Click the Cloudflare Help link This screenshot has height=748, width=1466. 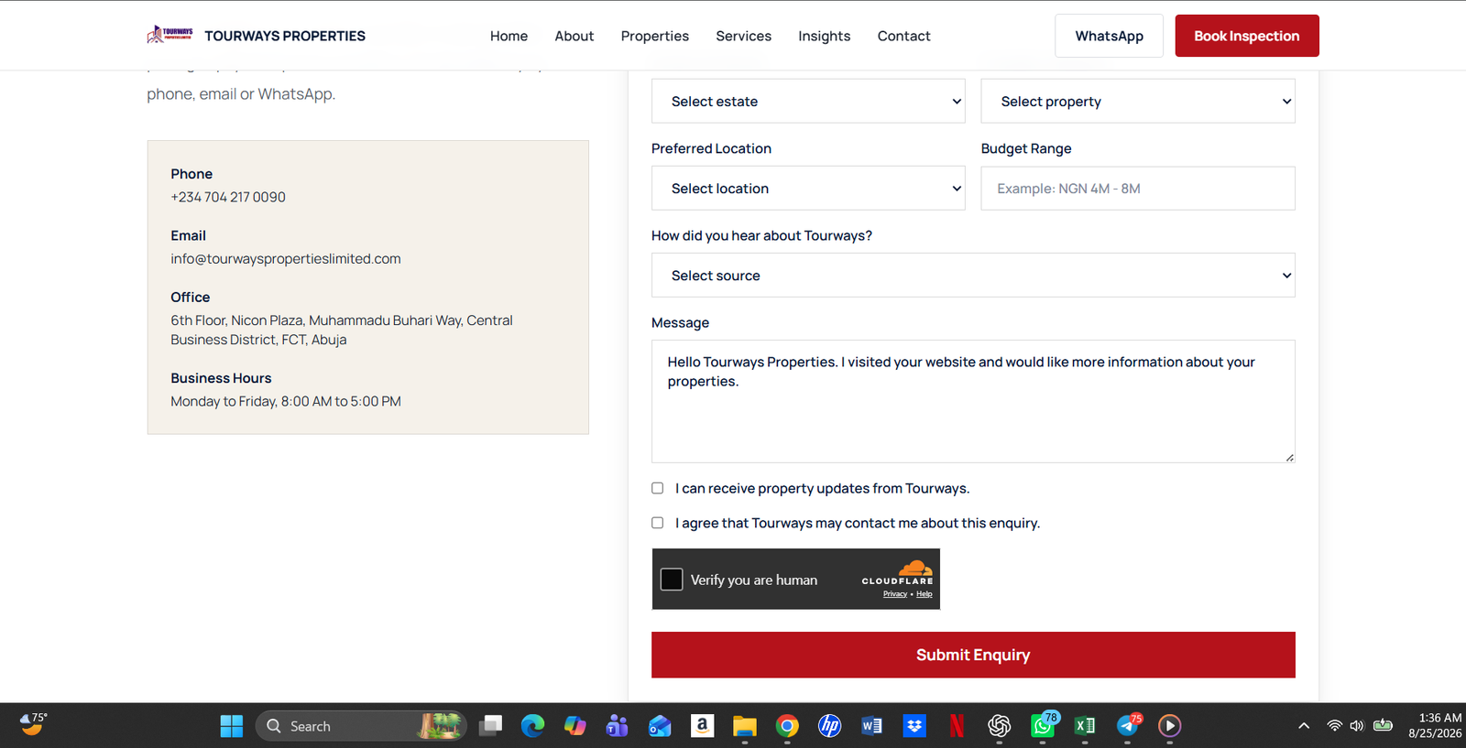coord(924,594)
